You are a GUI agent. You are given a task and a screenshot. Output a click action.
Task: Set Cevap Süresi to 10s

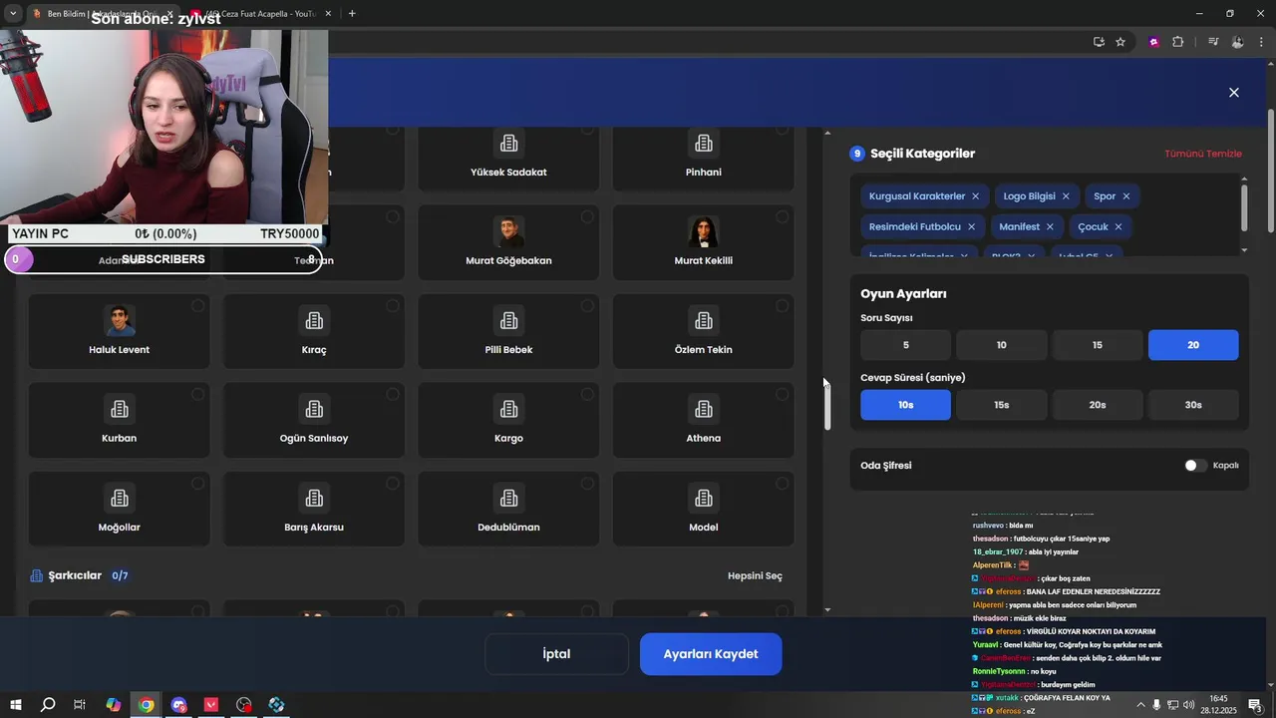(x=906, y=405)
